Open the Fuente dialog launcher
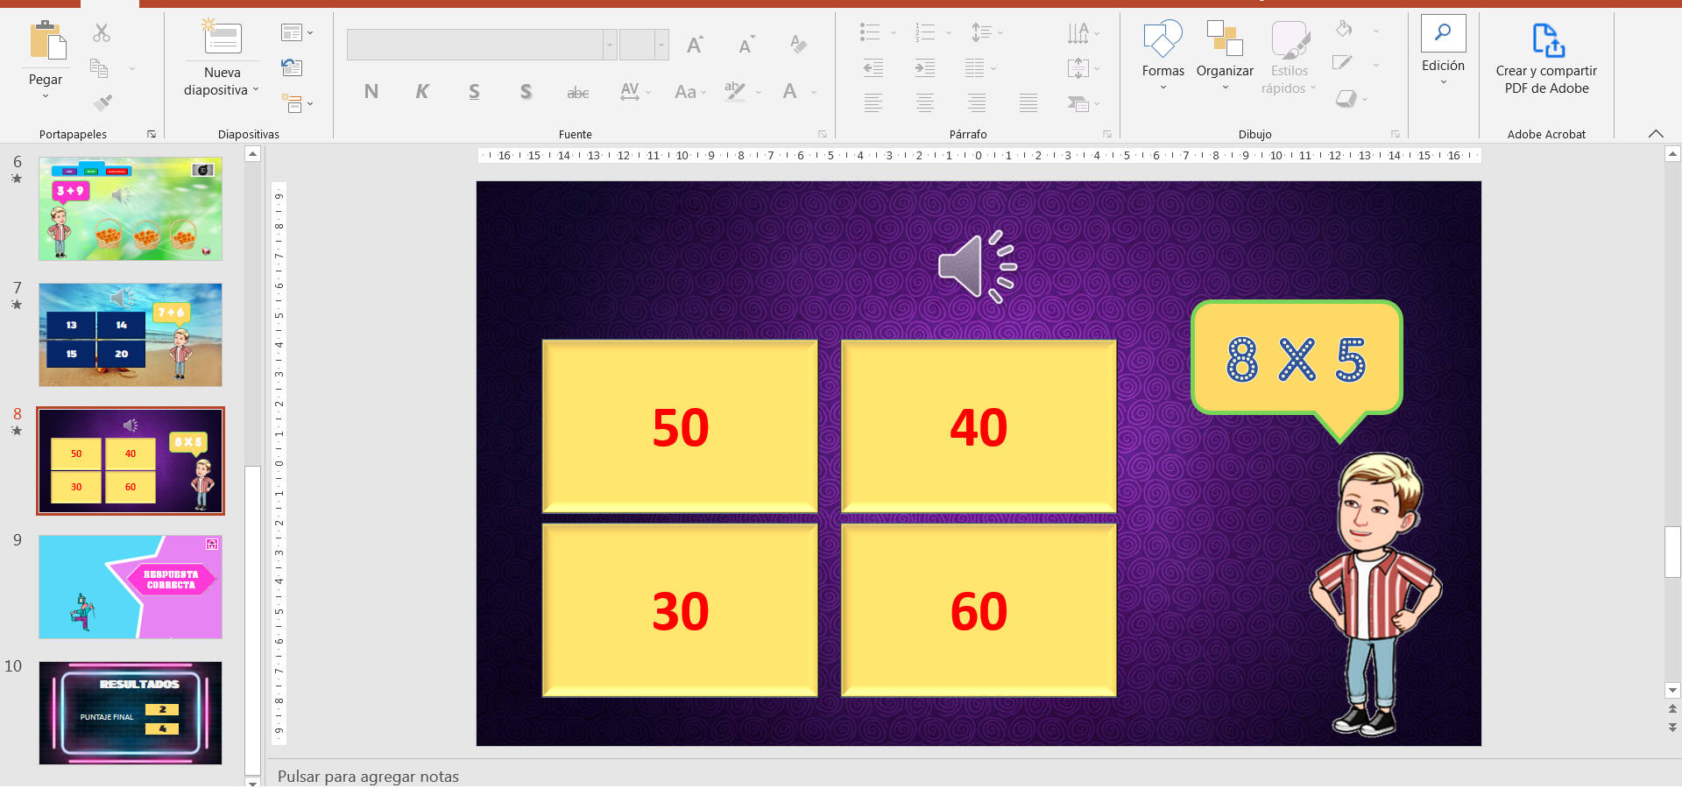Viewport: 1682px width, 788px height. coord(823,134)
